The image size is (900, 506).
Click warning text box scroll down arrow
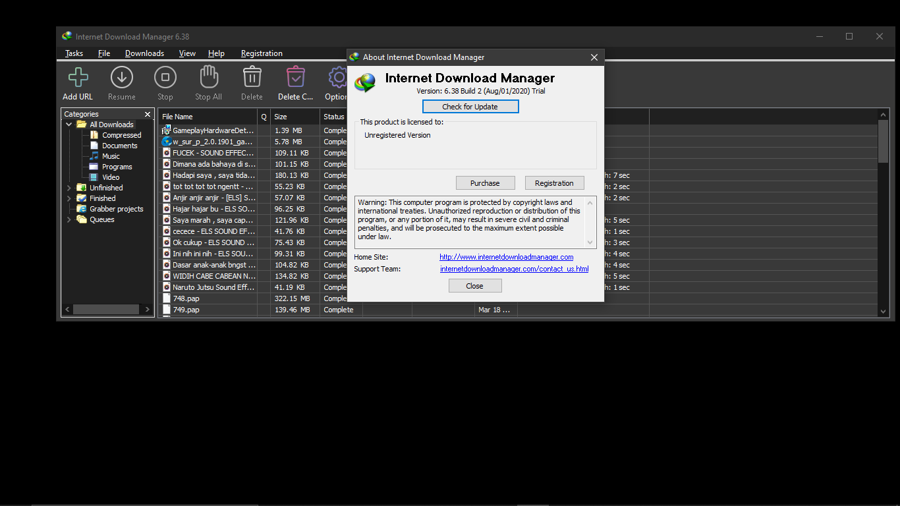pos(590,242)
